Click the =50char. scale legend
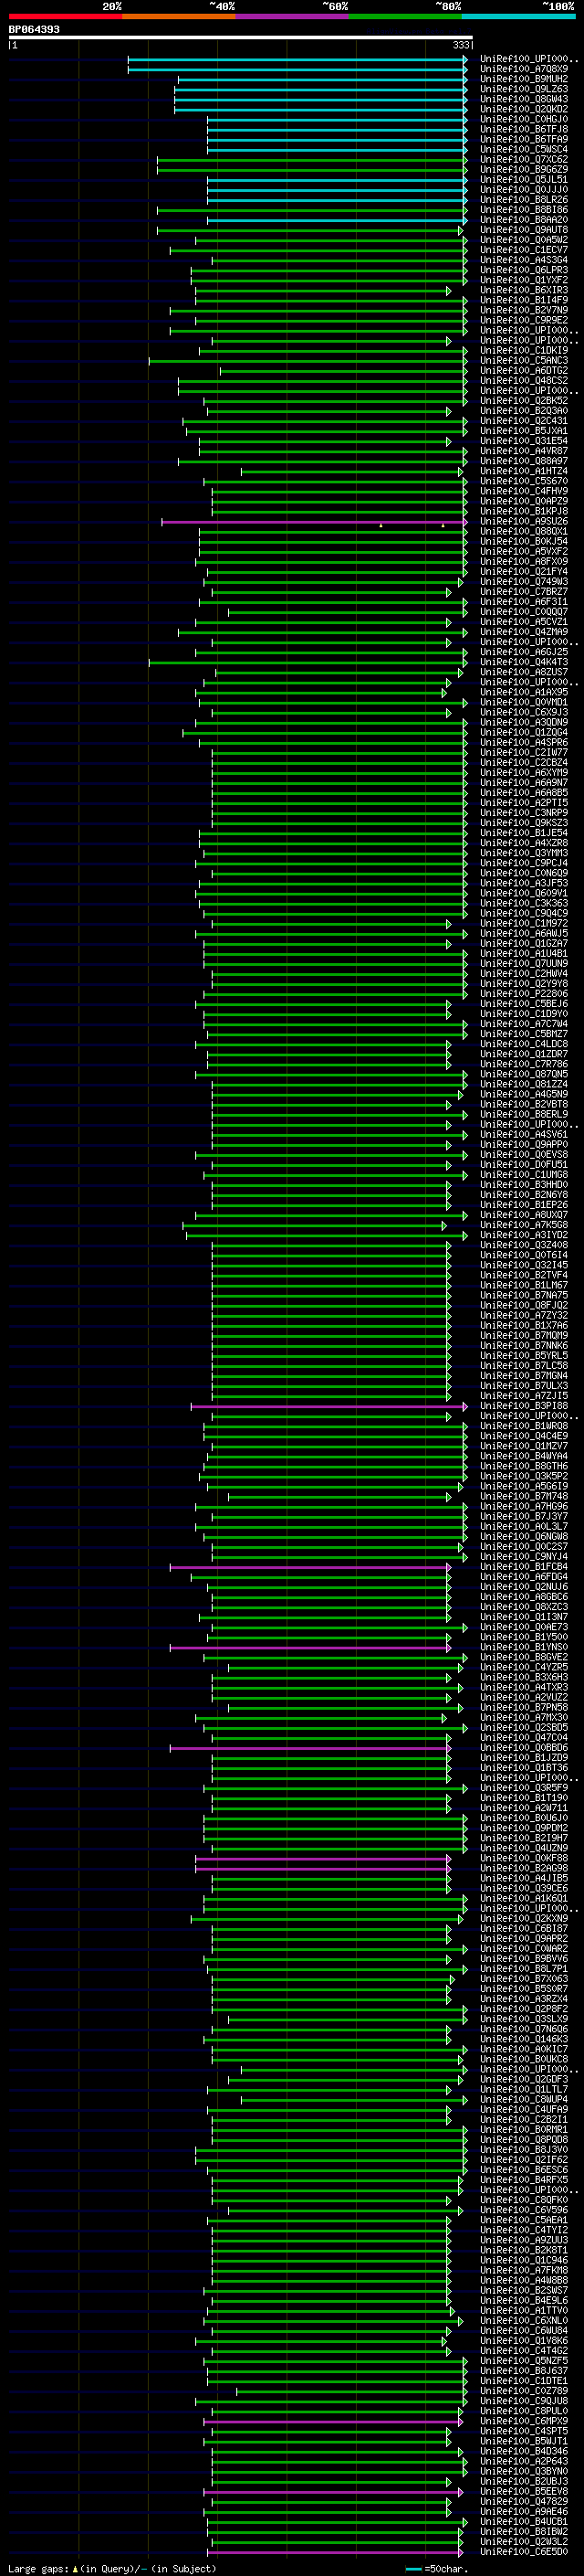This screenshot has height=2576, width=584. point(437,2568)
